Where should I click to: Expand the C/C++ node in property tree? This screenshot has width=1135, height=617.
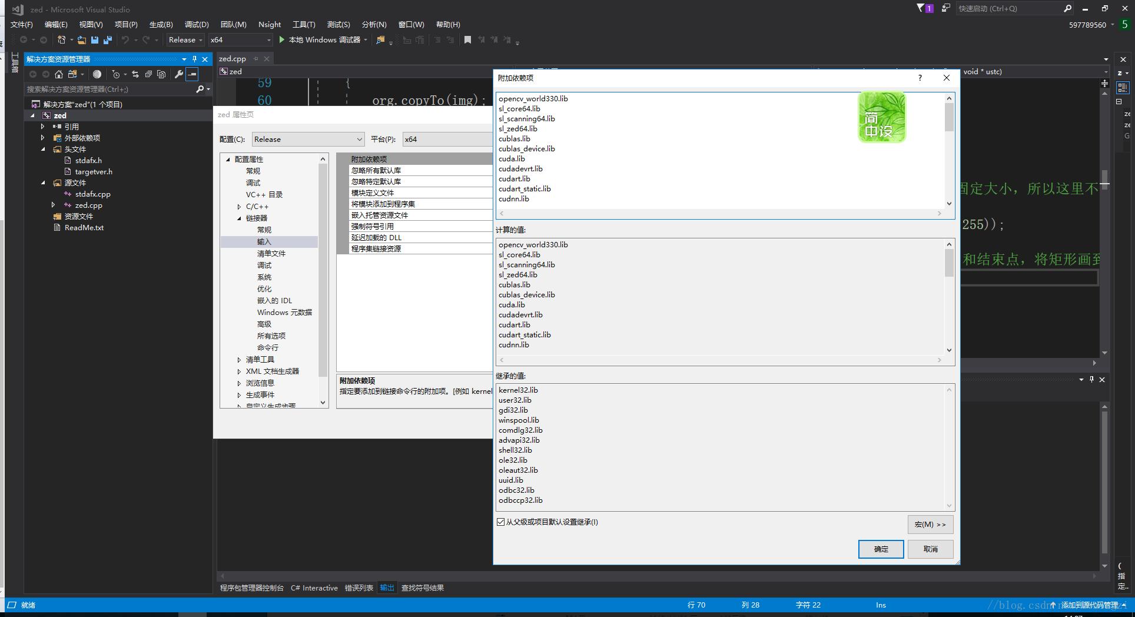tap(239, 207)
